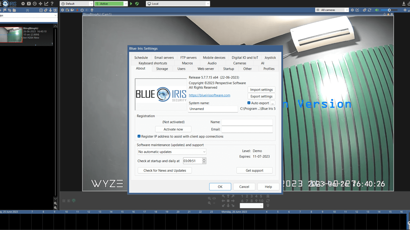Image resolution: width=410 pixels, height=230 pixels.
Task: Click the Activate now button
Action: tap(173, 129)
